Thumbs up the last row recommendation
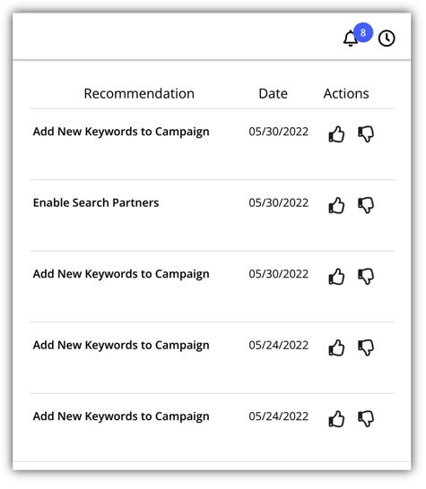Image resolution: width=426 pixels, height=489 pixels. [x=336, y=418]
